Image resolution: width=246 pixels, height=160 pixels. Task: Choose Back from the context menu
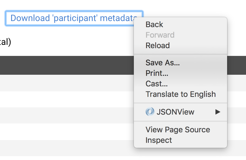point(154,24)
